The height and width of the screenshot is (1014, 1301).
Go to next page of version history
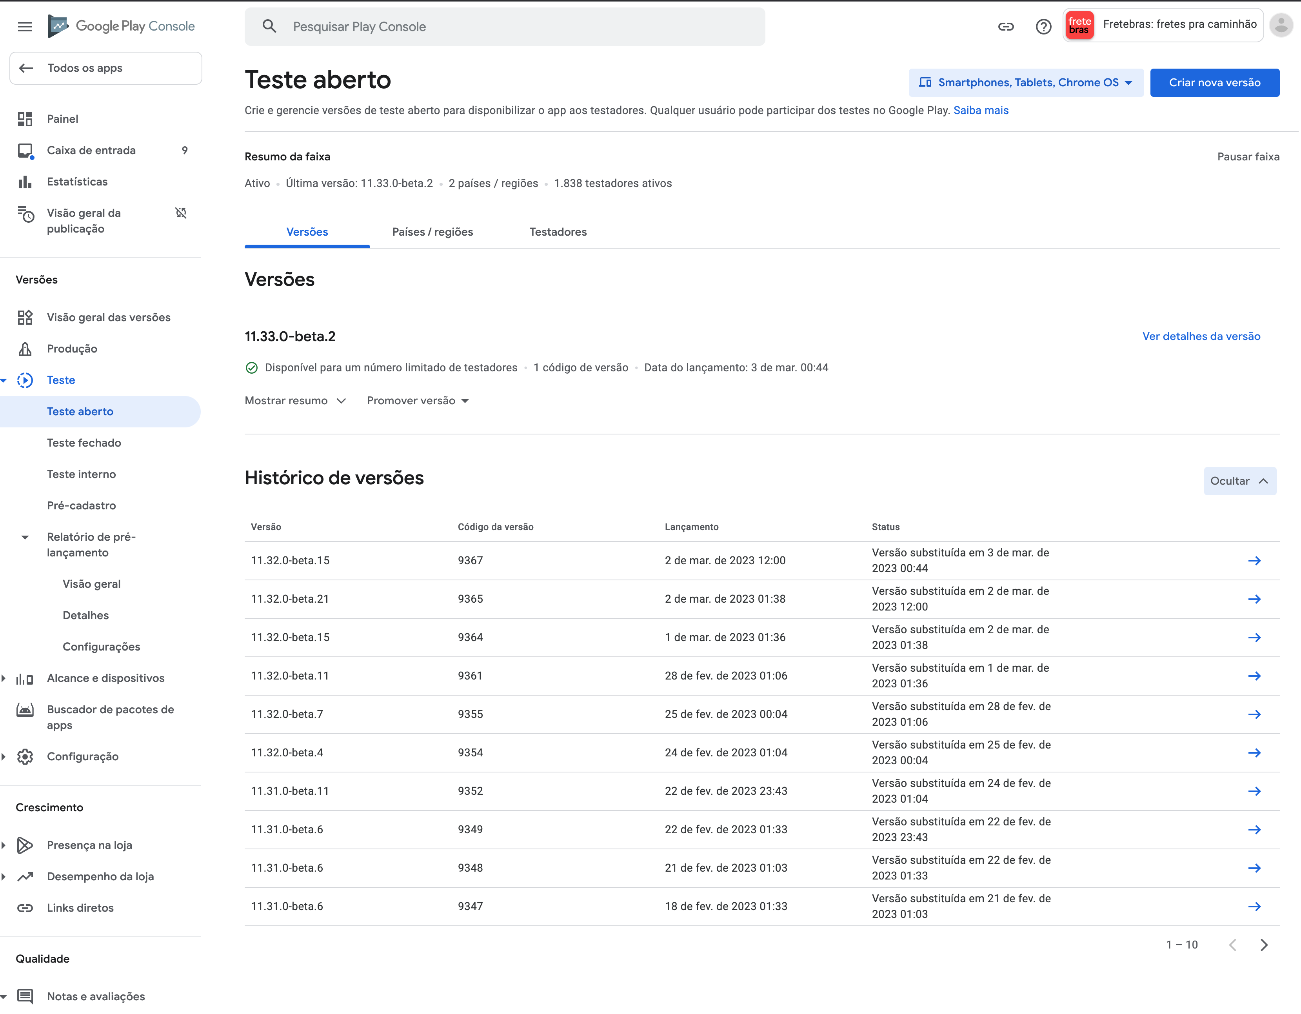[x=1264, y=945]
